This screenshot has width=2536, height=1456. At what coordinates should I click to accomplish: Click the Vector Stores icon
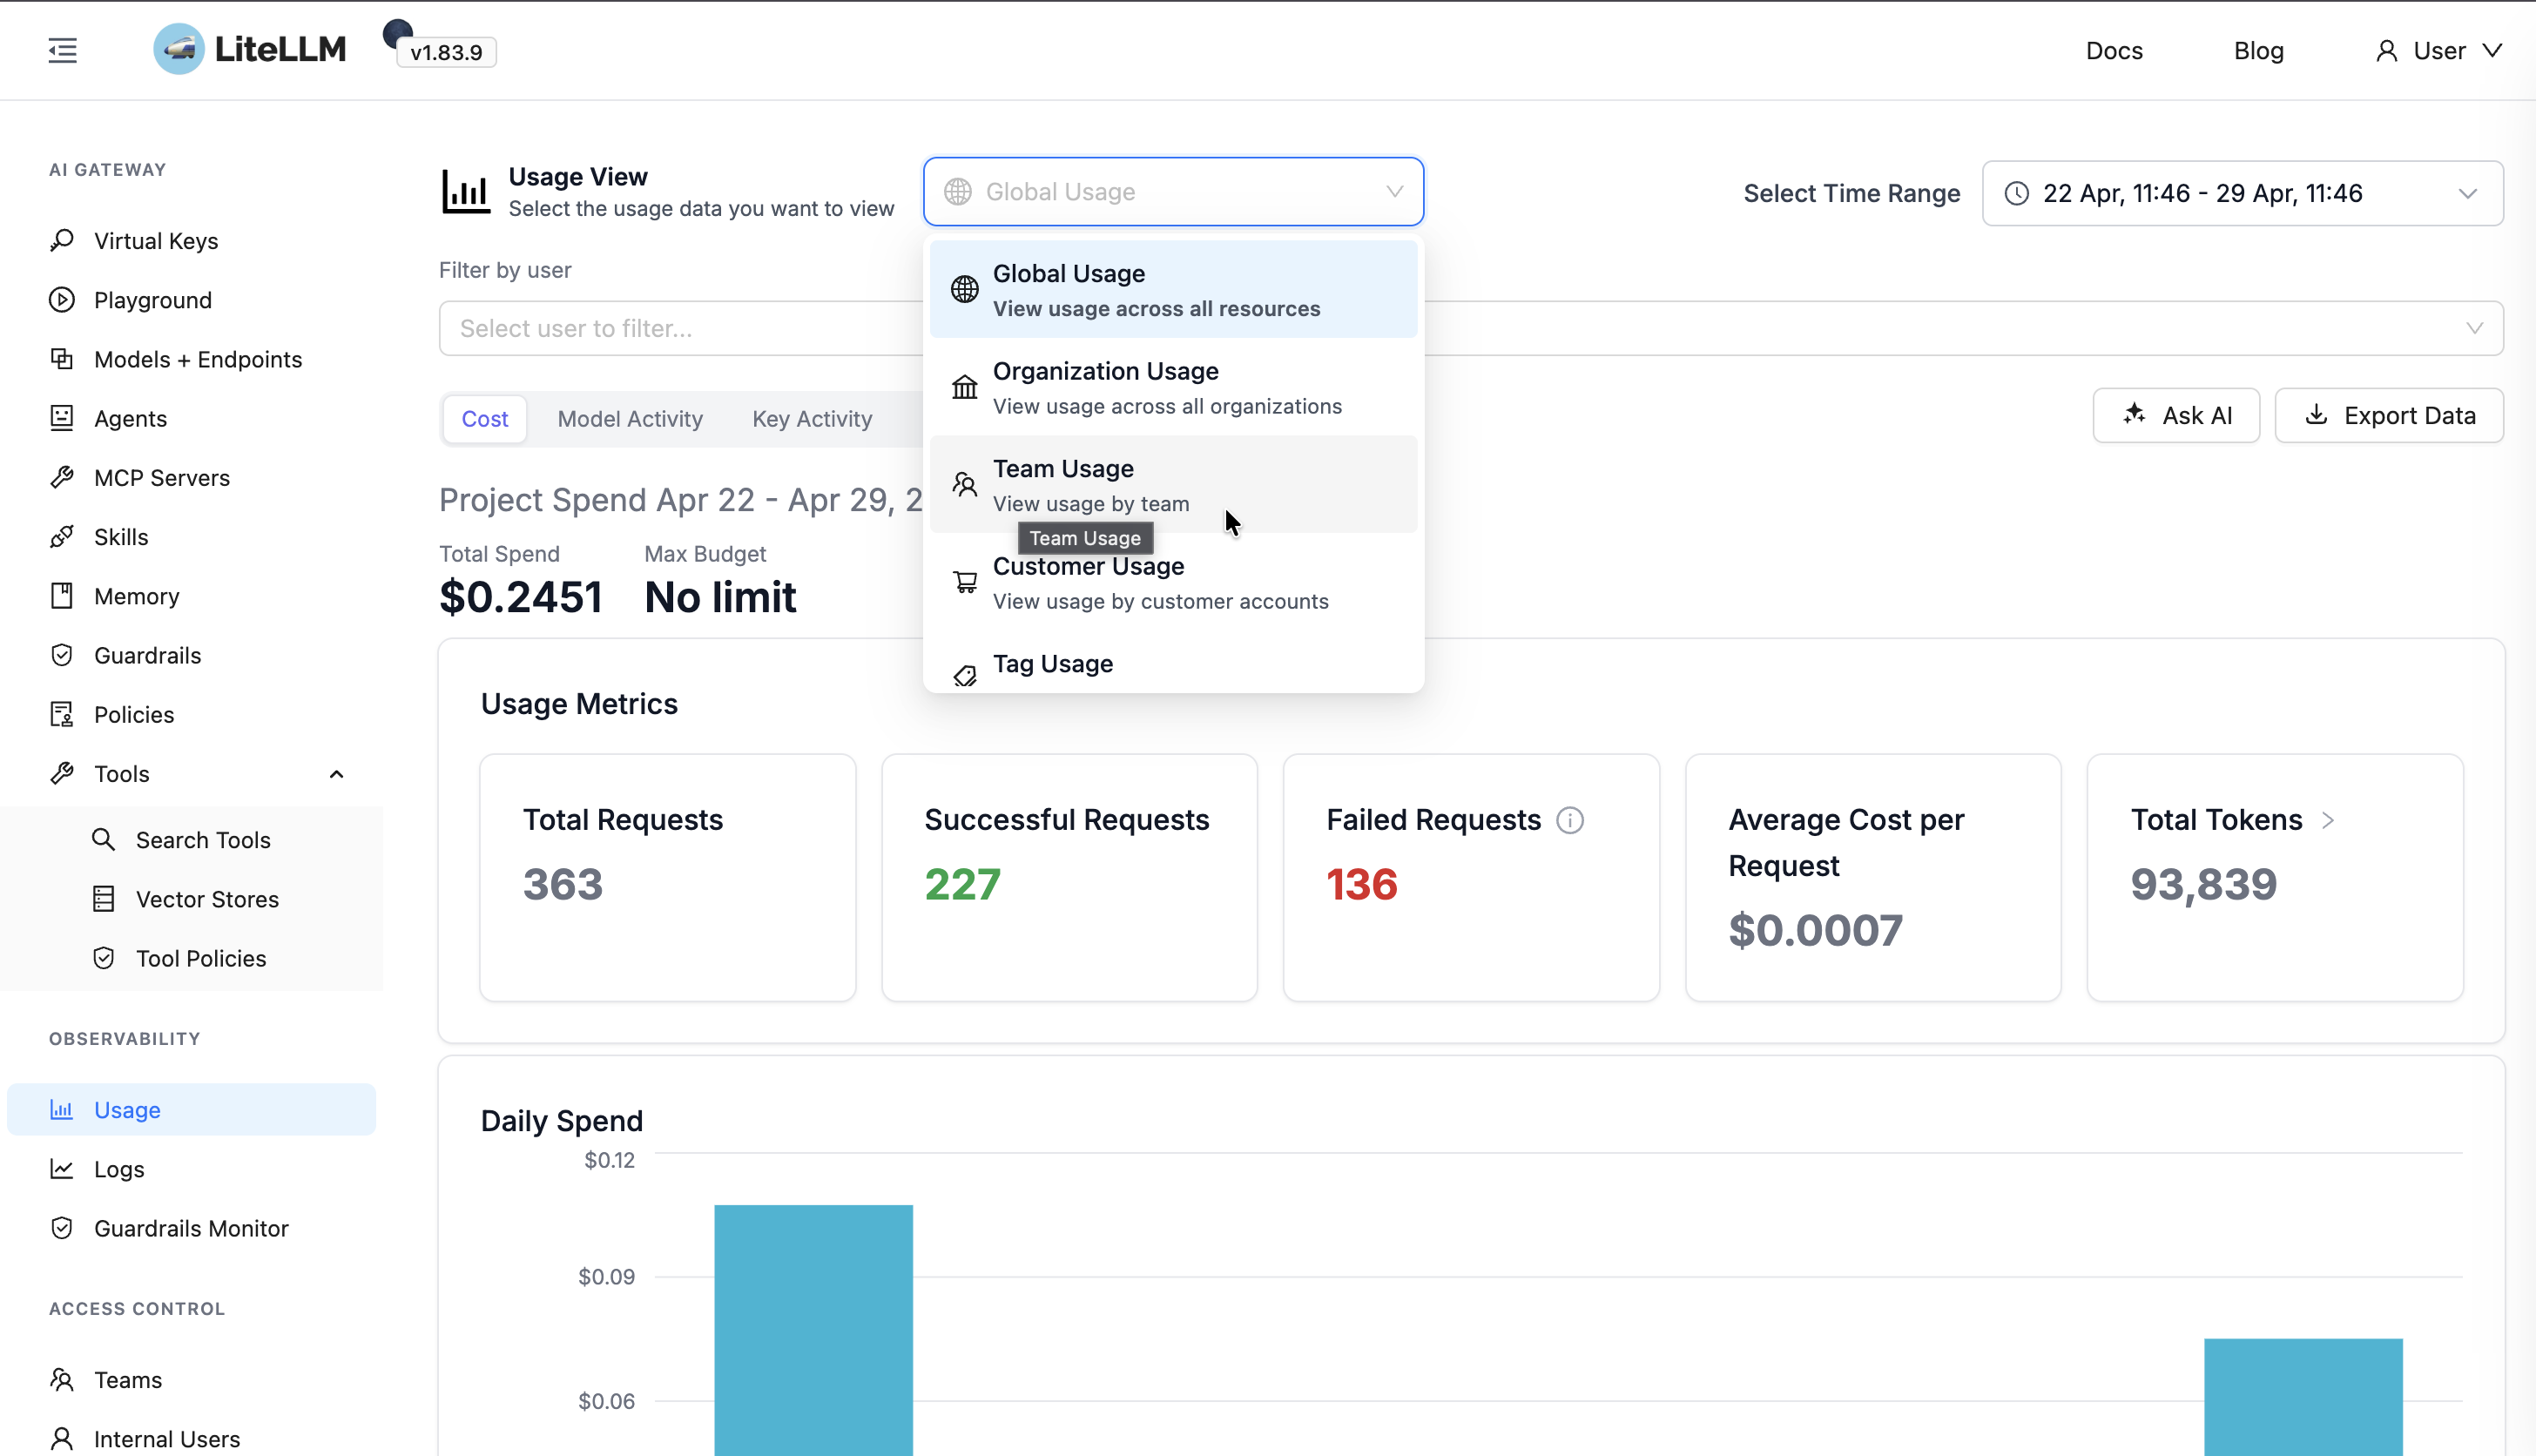tap(104, 899)
